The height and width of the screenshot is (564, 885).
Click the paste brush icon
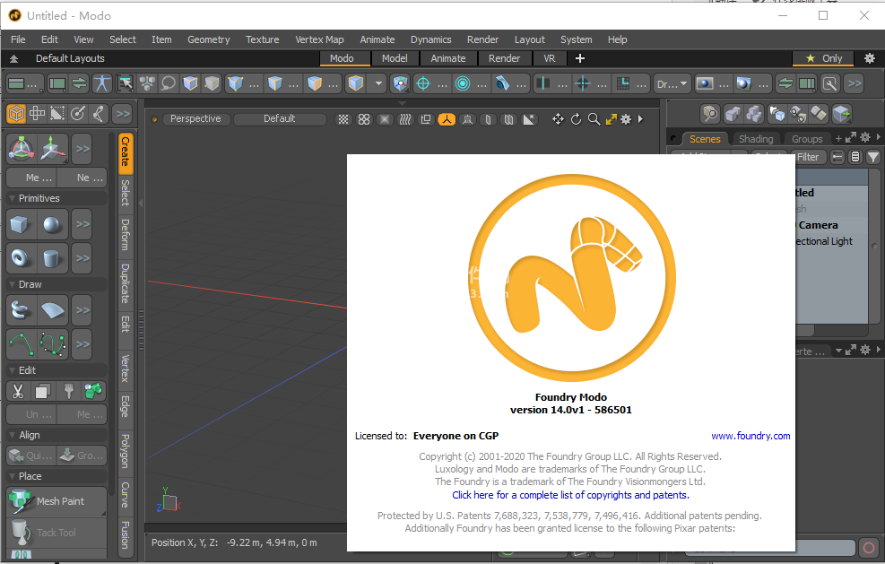68,391
